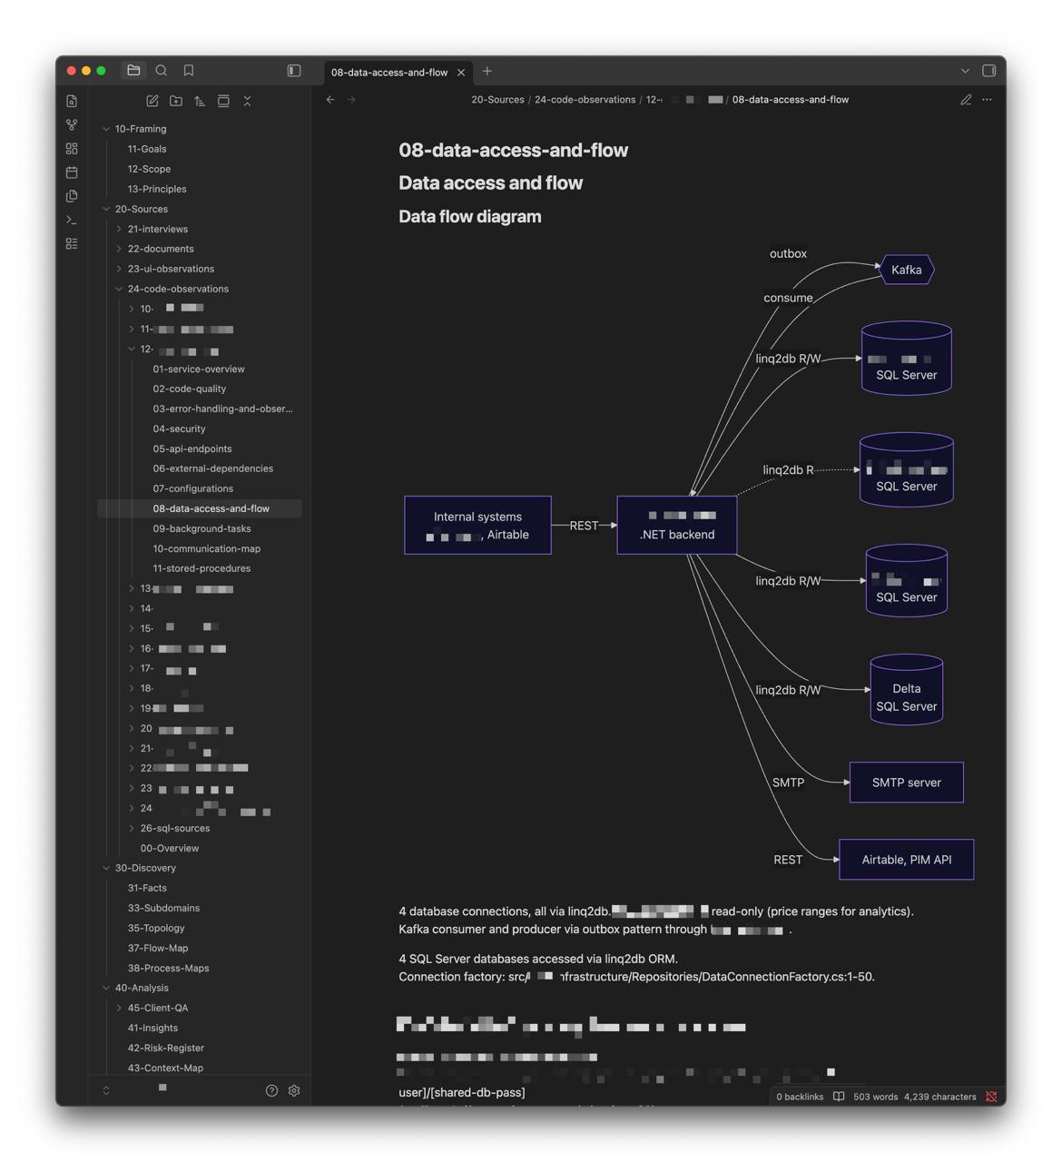
Task: Open the search panel icon
Action: (162, 71)
